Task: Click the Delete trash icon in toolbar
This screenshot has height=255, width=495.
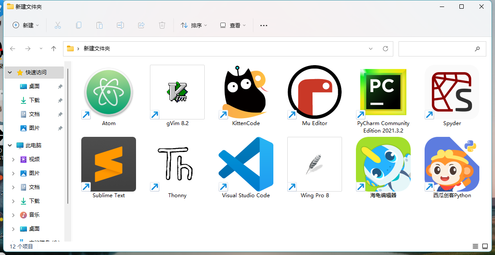Action: [162, 25]
